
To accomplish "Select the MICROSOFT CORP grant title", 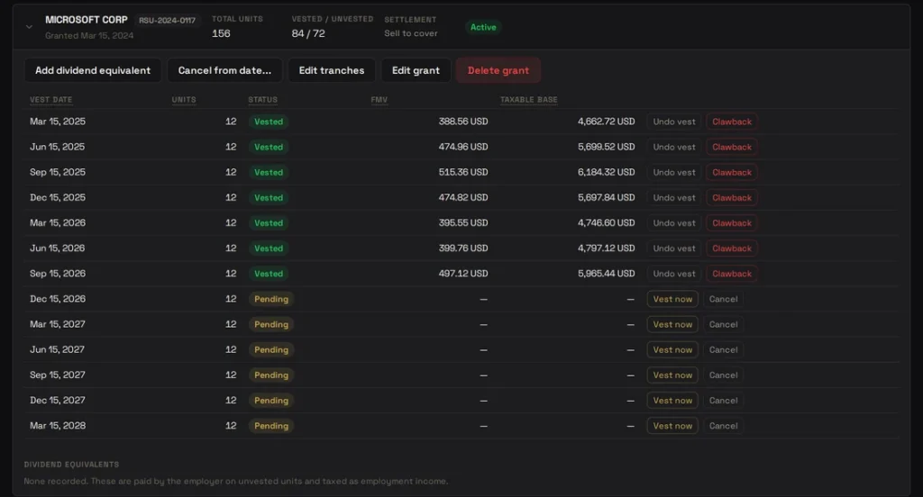I will (86, 20).
